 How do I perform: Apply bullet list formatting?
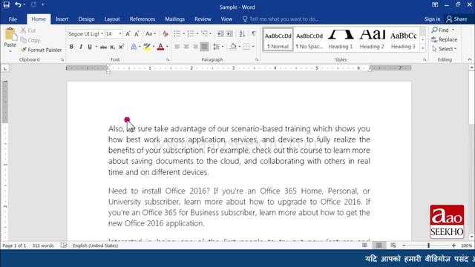pyautogui.click(x=177, y=34)
